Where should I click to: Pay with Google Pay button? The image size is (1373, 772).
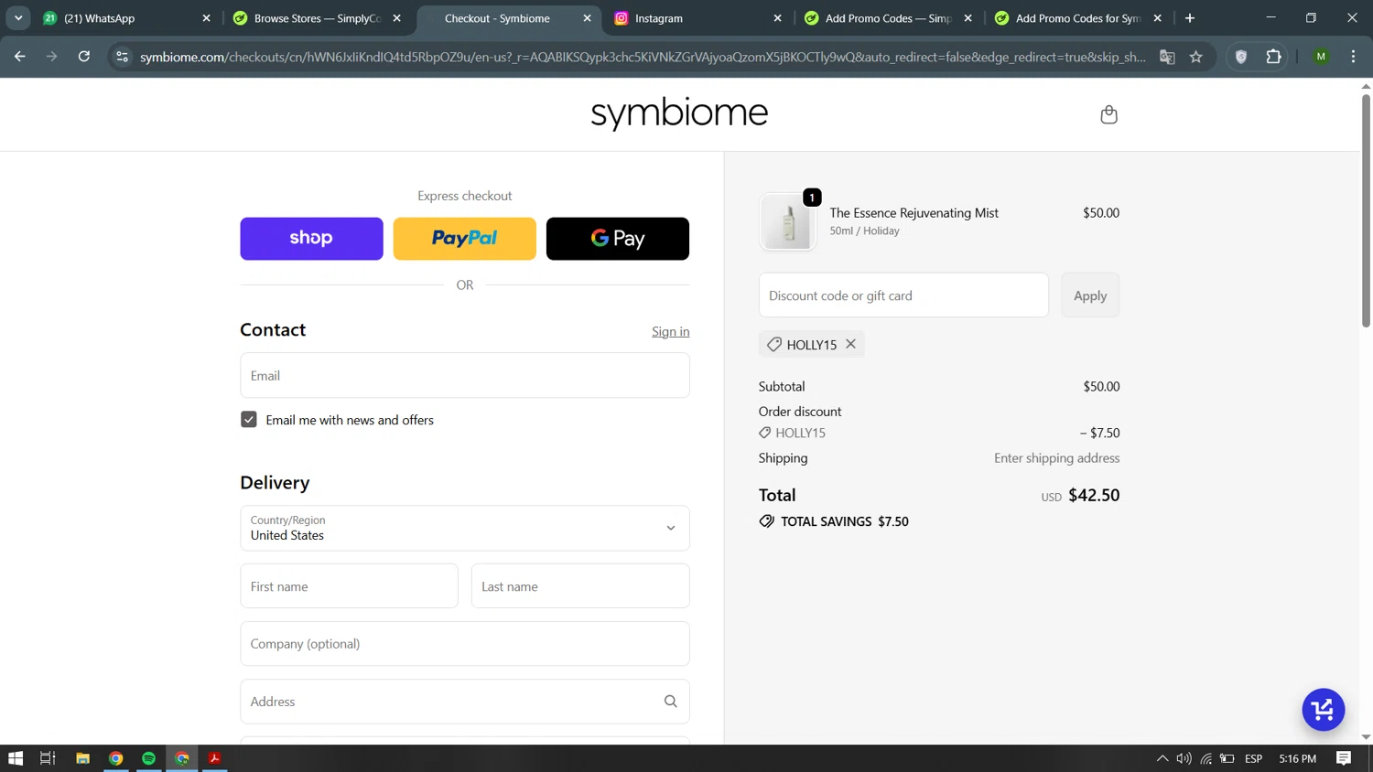tap(618, 239)
